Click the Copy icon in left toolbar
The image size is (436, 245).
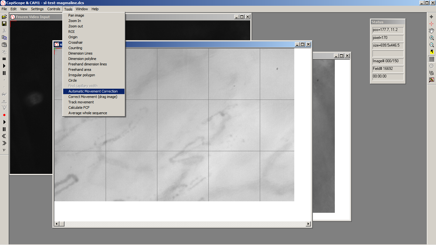tap(4, 38)
